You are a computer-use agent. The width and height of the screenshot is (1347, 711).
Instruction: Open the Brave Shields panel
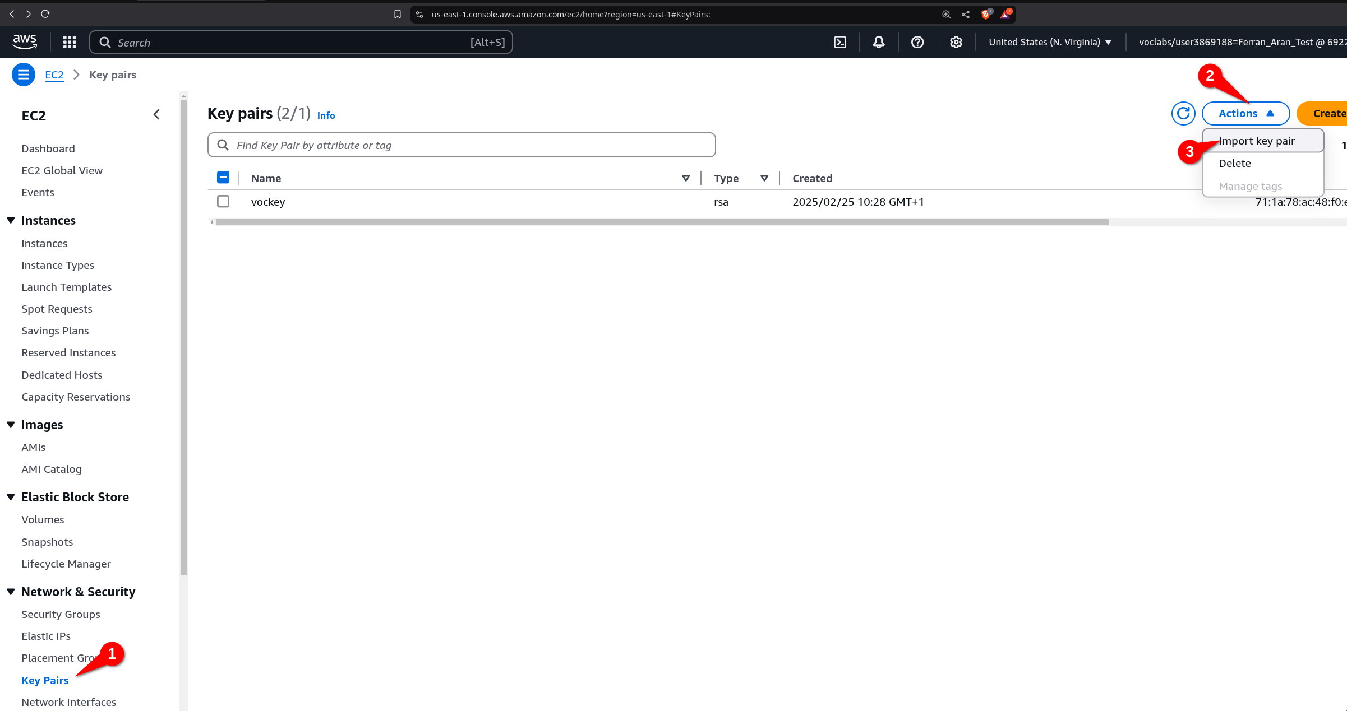pyautogui.click(x=985, y=15)
